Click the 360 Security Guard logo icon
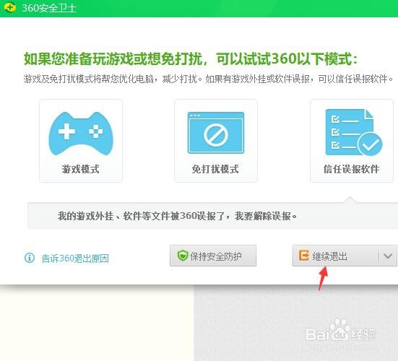This screenshot has width=398, height=361. tap(10, 7)
